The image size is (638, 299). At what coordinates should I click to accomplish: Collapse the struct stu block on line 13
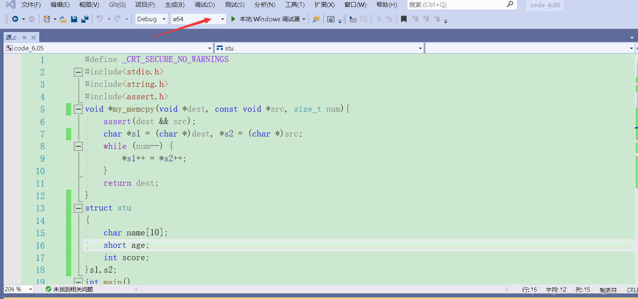point(78,208)
